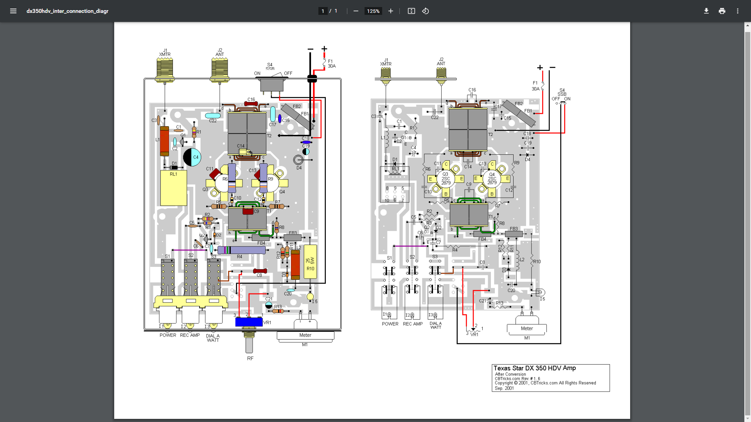Click the fit to page icon
Viewport: 751px width, 422px height.
411,11
